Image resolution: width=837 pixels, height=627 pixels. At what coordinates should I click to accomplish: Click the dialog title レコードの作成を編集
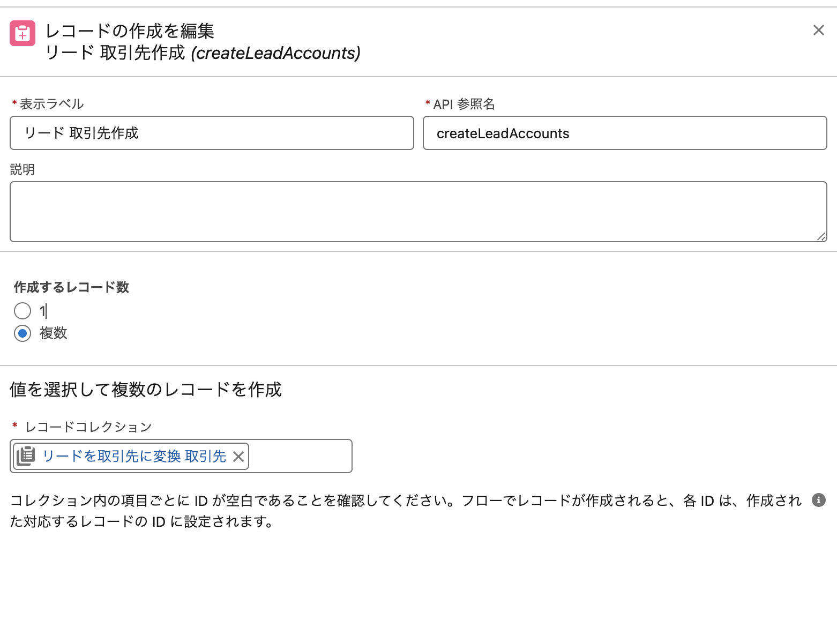coord(130,31)
